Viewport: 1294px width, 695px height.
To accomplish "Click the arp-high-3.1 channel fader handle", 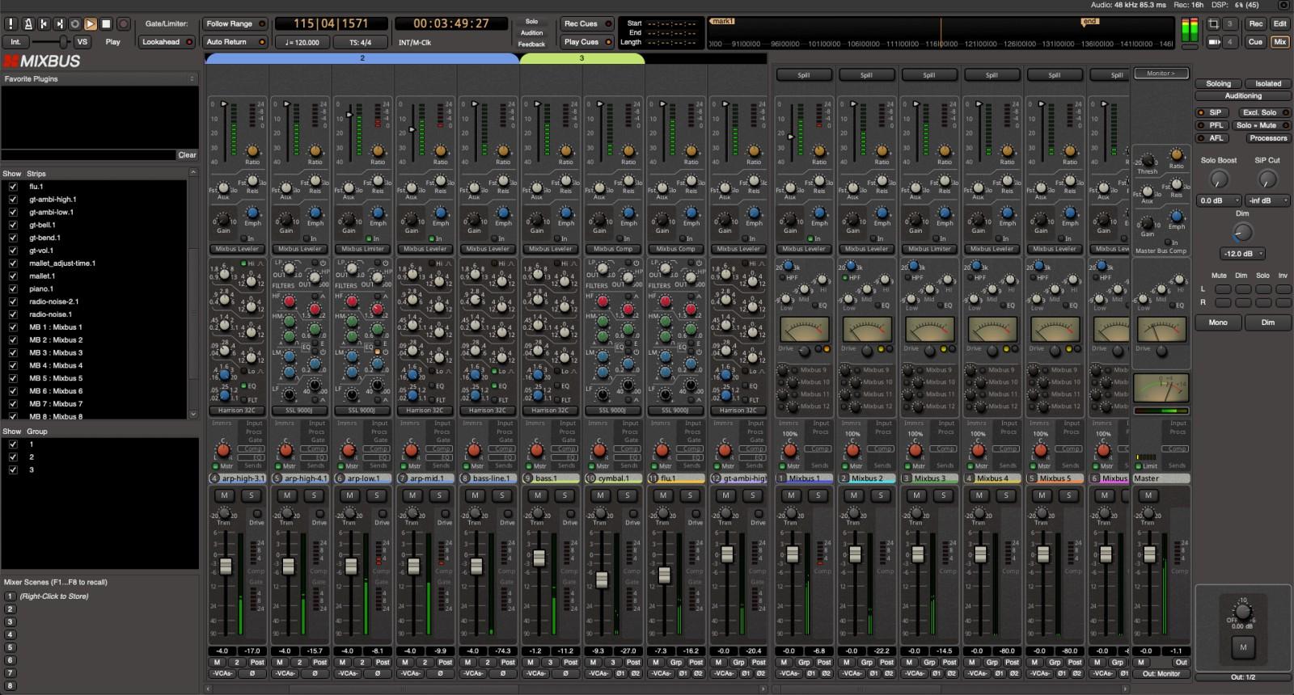I will [226, 567].
